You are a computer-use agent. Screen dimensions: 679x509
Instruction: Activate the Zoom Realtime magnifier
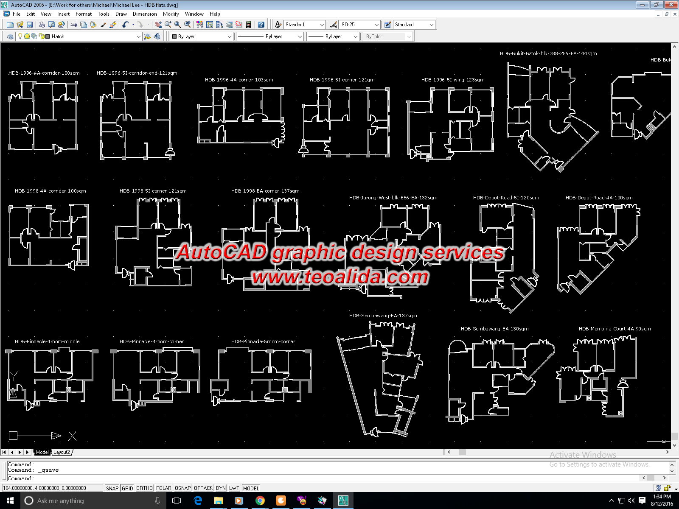coord(168,25)
